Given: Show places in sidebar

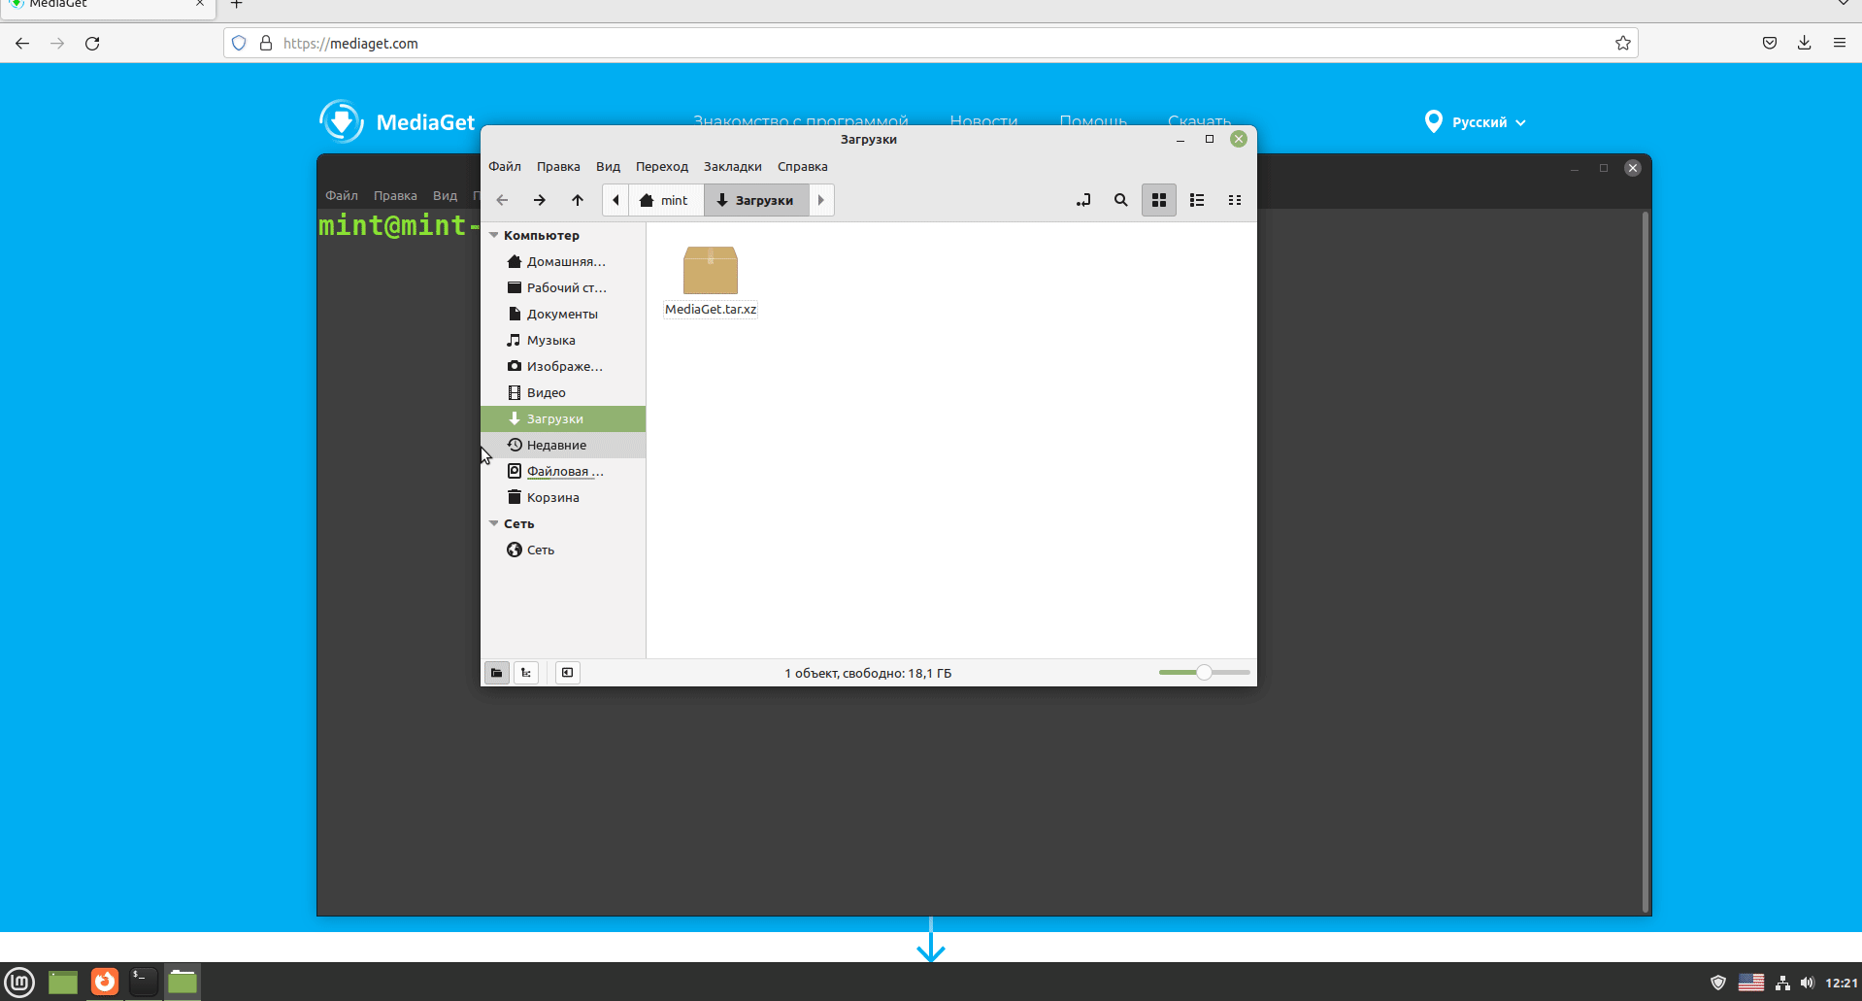Looking at the screenshot, I should 497,673.
